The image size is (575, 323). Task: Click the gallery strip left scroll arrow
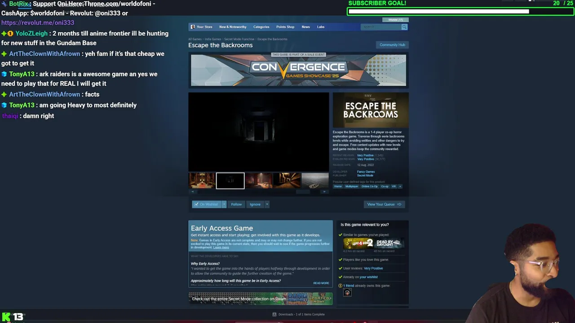(193, 192)
